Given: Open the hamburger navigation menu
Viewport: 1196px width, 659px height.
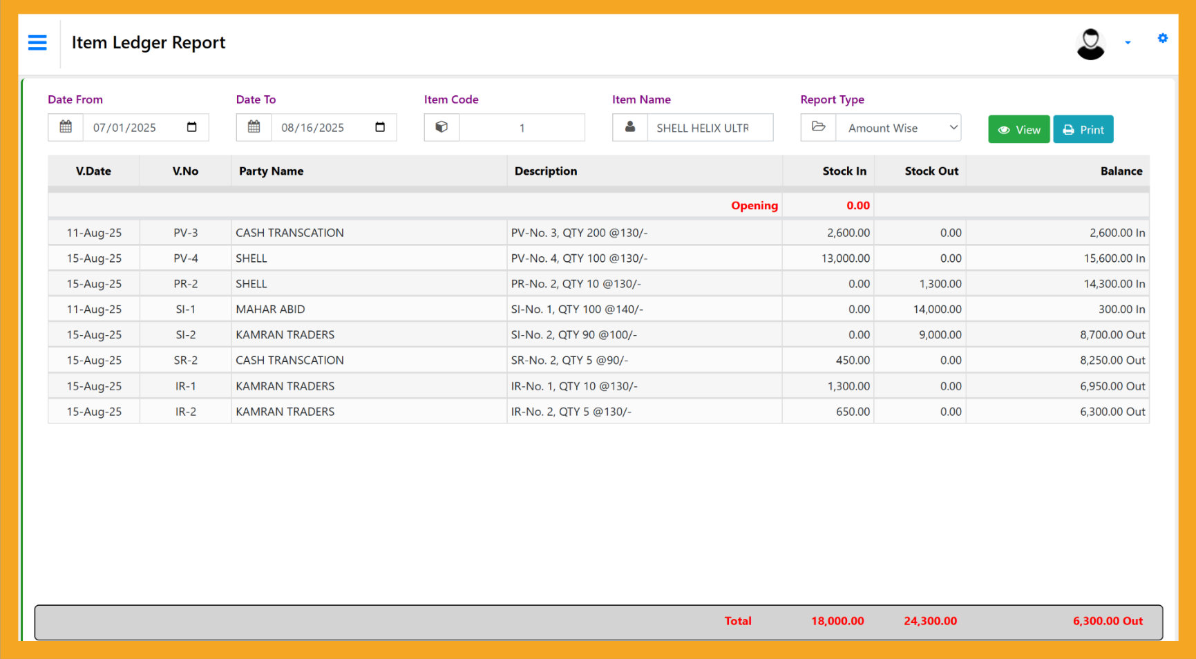Looking at the screenshot, I should 37,43.
